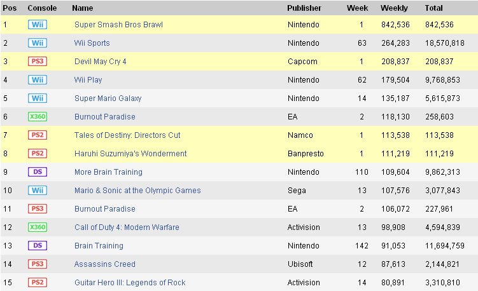Click the Weekly column header
478x291 pixels.
point(394,8)
